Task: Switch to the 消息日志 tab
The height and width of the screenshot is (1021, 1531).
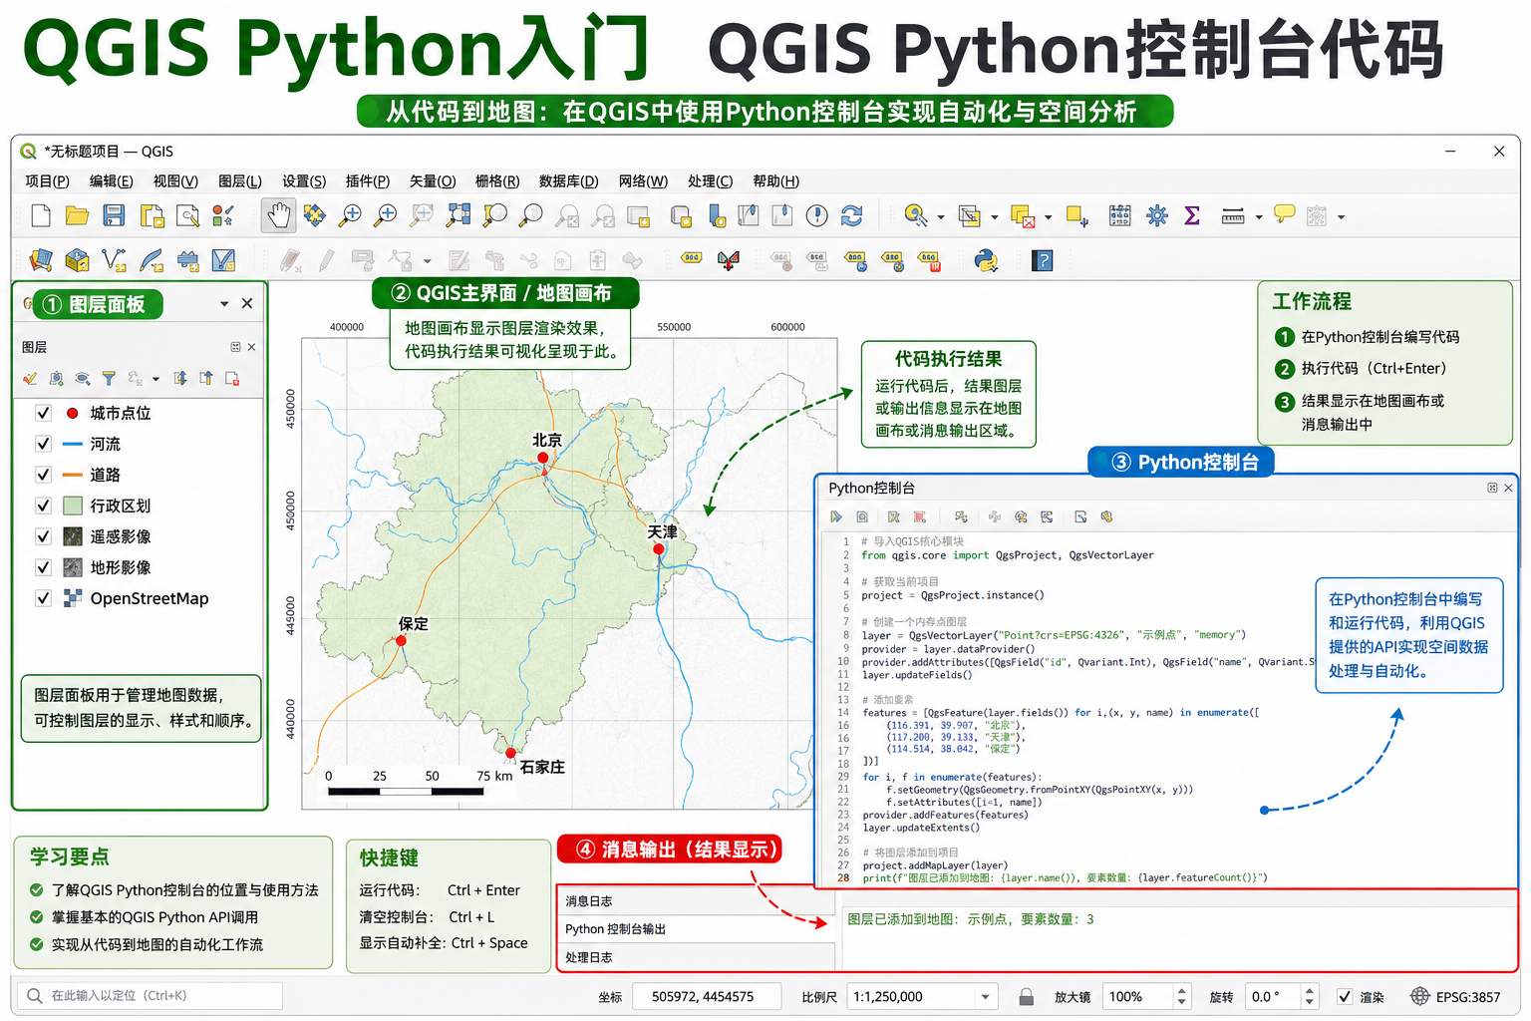Action: [695, 901]
